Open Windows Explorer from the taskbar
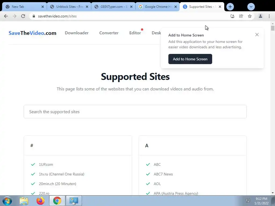The image size is (275, 206). (24, 201)
